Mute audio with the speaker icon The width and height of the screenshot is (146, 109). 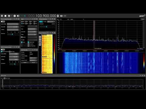pyautogui.click(x=18, y=16)
